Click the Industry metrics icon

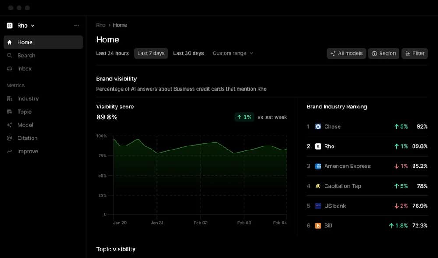pos(10,98)
